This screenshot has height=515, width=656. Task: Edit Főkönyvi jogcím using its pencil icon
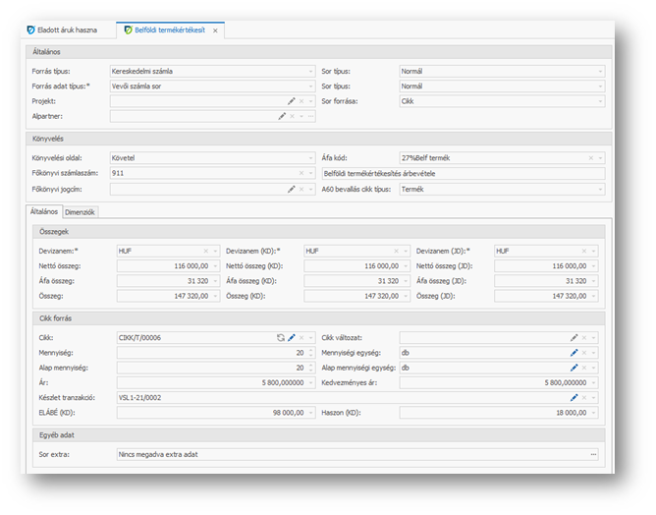point(291,189)
